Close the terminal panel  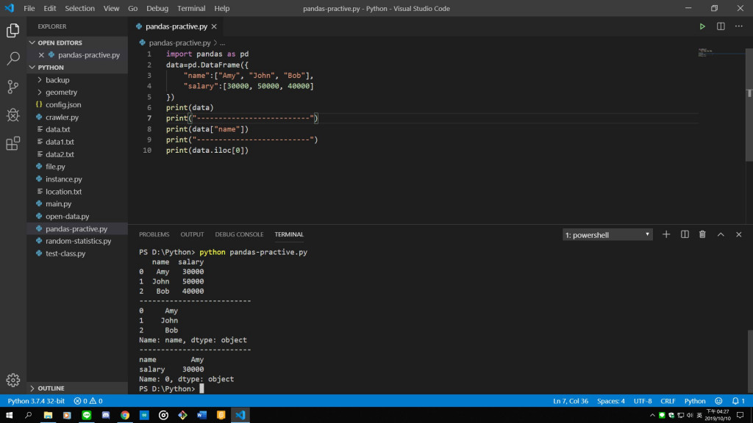738,234
